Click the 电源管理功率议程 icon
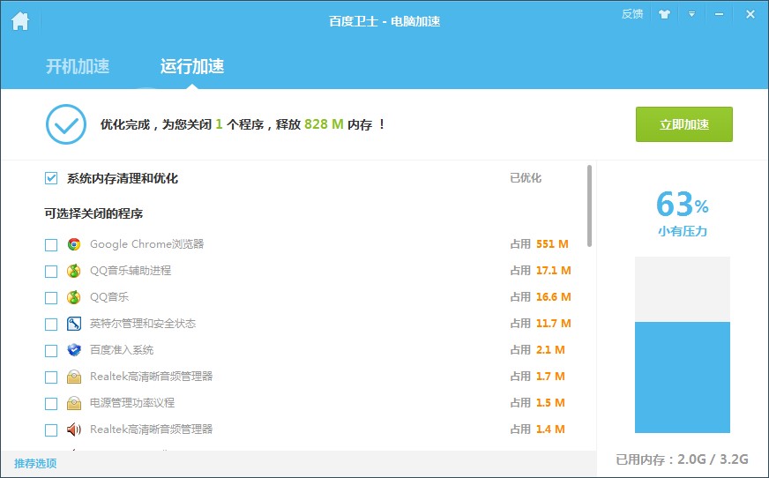This screenshot has height=478, width=769. point(74,403)
